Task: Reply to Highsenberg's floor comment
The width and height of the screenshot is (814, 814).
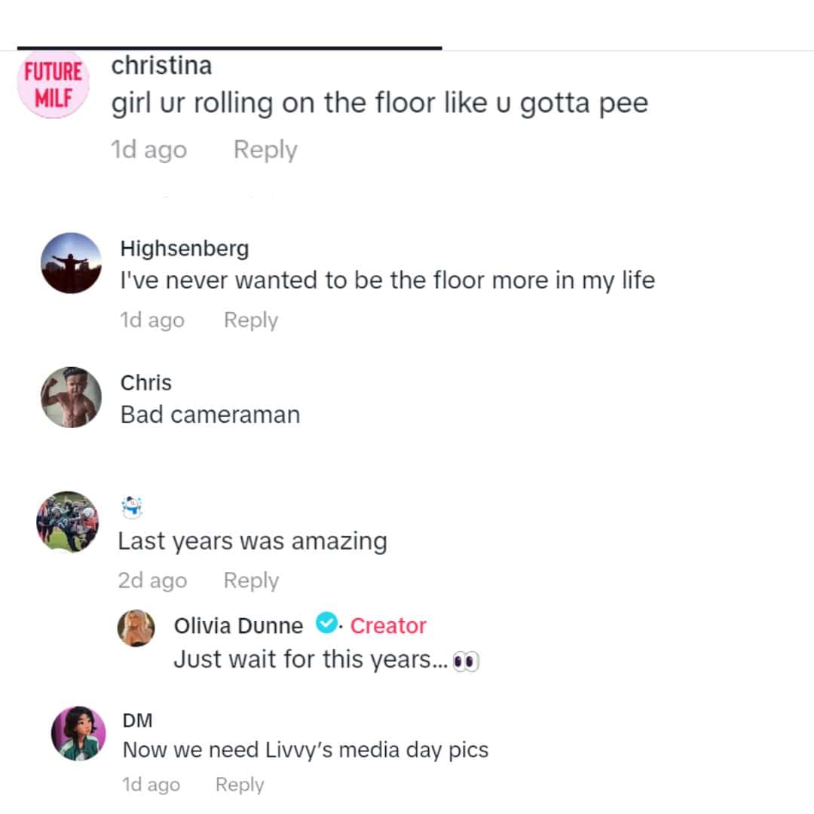Action: tap(250, 320)
